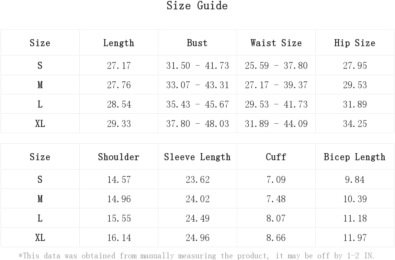395x260 pixels.
Task: Click the Size Guide title
Action: click(x=197, y=5)
